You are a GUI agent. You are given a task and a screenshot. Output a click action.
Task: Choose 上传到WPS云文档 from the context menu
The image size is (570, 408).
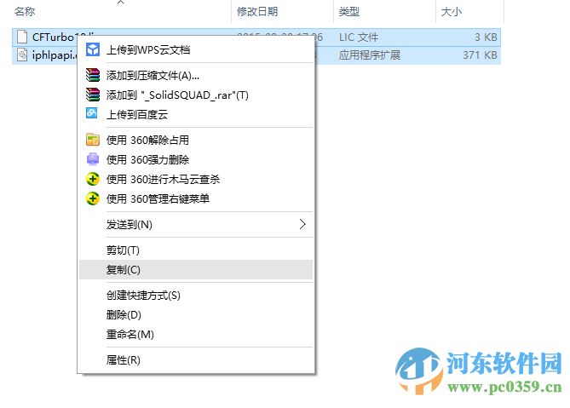coord(196,49)
